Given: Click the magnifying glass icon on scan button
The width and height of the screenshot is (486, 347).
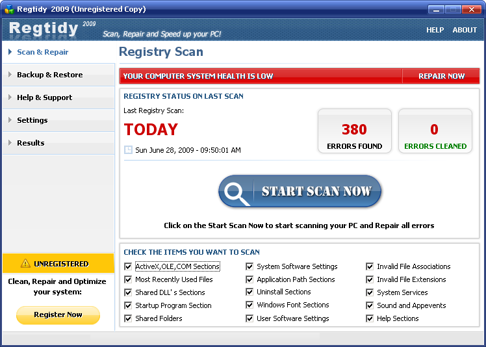Looking at the screenshot, I should 237,193.
